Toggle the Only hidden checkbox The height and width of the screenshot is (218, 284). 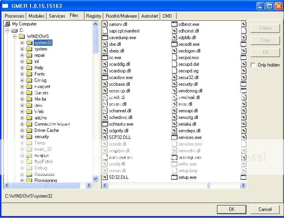tap(253, 65)
